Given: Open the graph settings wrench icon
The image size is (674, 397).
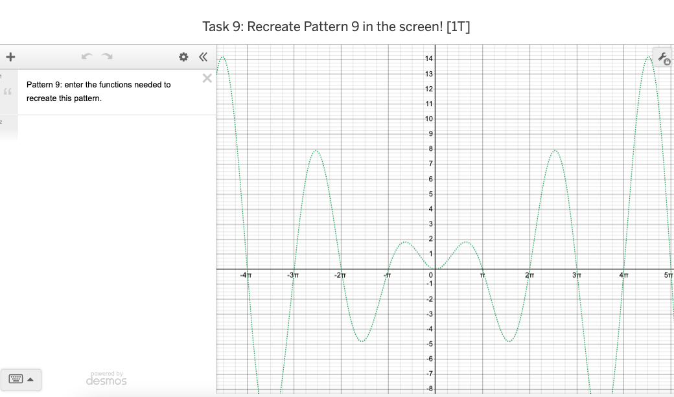Looking at the screenshot, I should (663, 58).
